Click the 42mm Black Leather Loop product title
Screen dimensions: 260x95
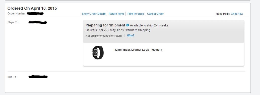tap(138, 50)
